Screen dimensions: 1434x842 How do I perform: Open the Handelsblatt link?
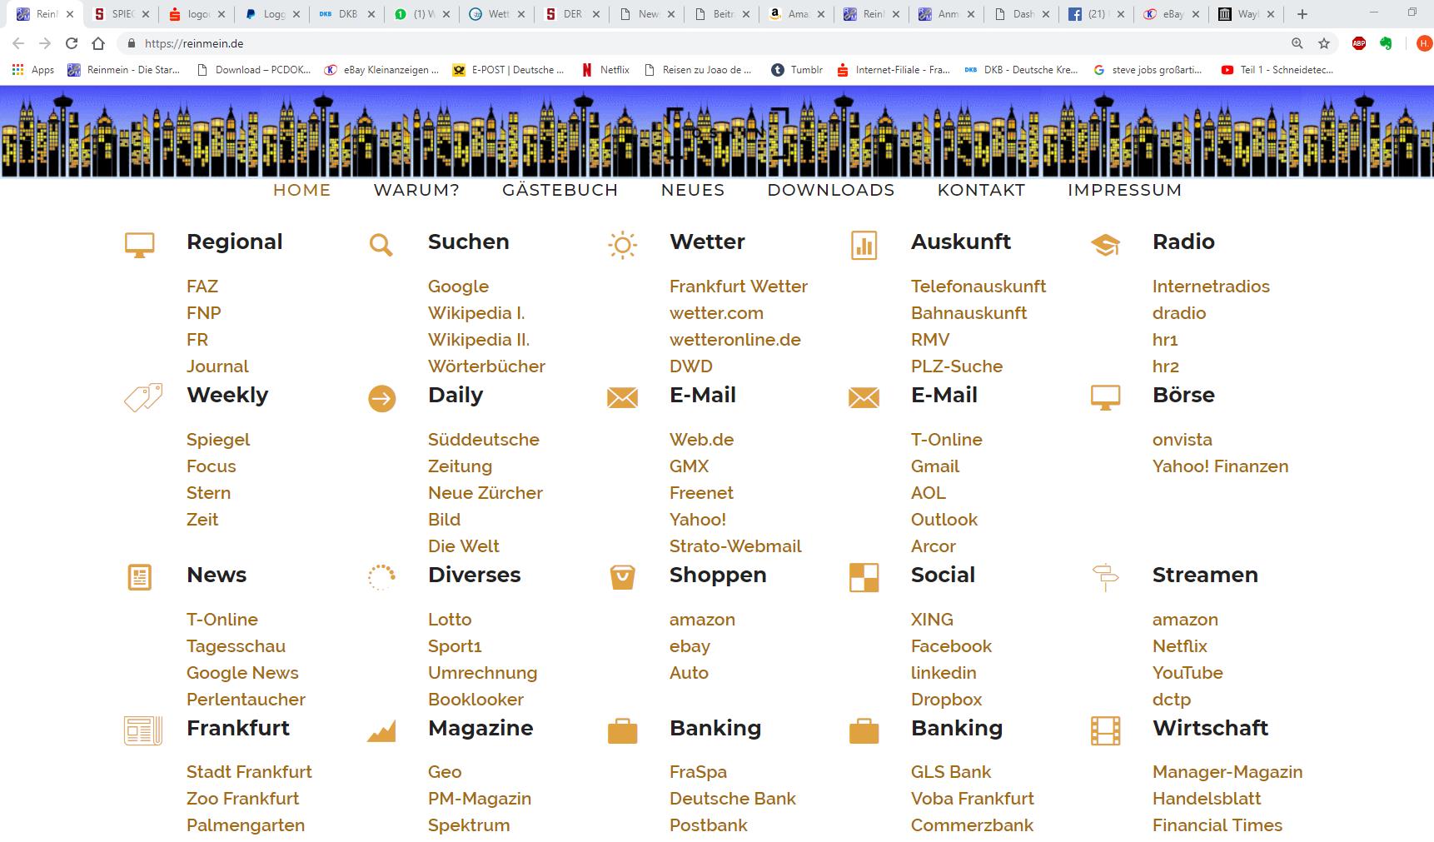1207,799
